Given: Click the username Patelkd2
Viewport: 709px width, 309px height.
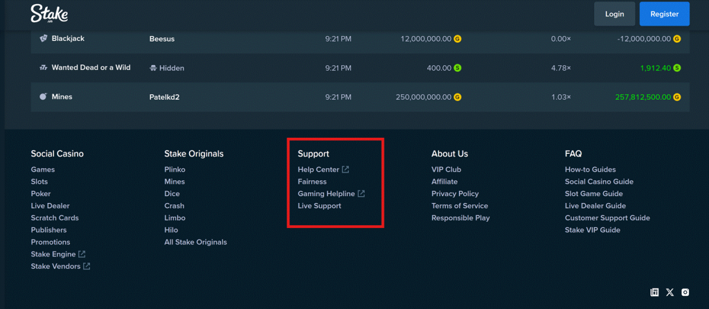Looking at the screenshot, I should click(x=165, y=97).
